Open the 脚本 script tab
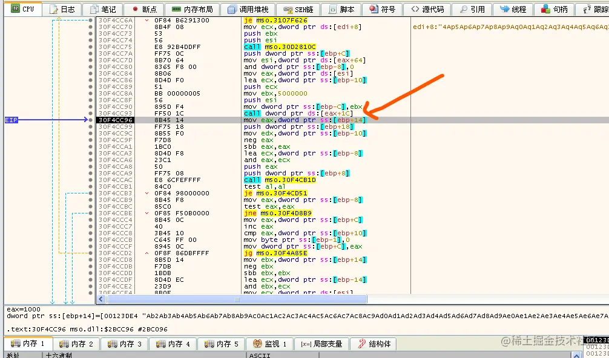Image resolution: width=609 pixels, height=358 pixels. (341, 9)
